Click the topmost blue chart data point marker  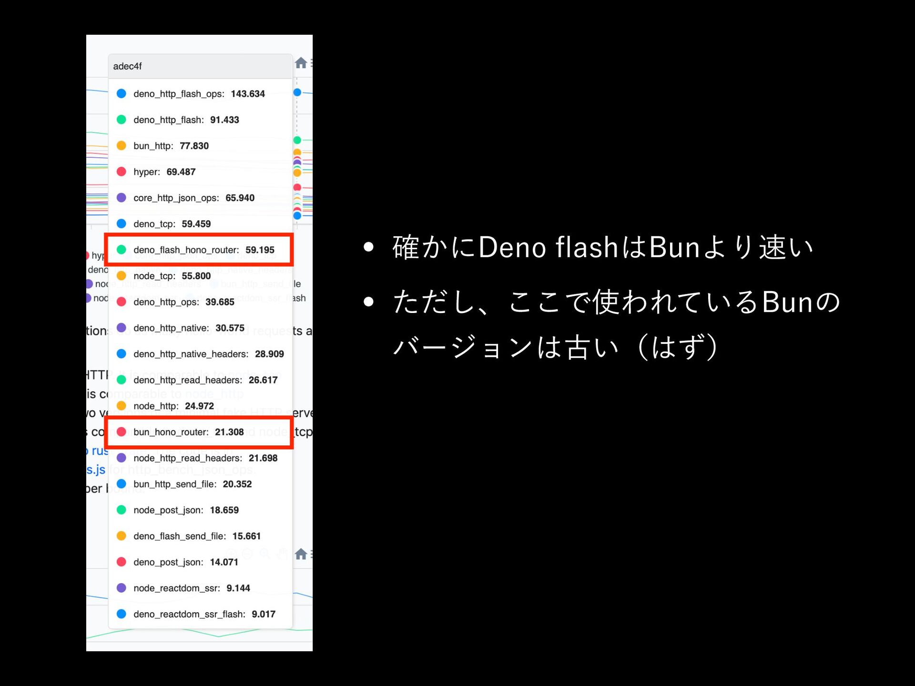pos(297,92)
